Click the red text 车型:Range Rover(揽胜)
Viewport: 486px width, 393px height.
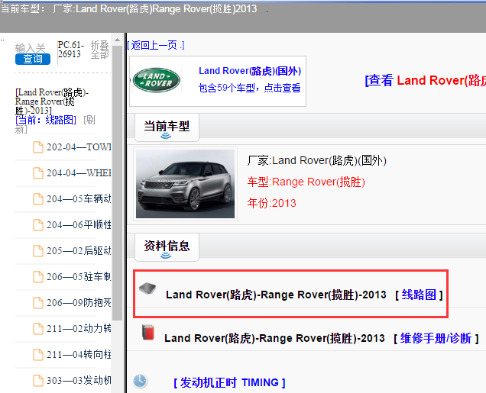pyautogui.click(x=306, y=182)
